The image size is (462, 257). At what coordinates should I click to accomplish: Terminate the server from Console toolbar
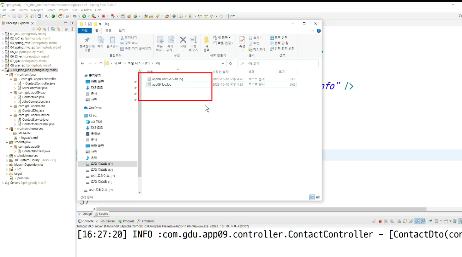380,221
